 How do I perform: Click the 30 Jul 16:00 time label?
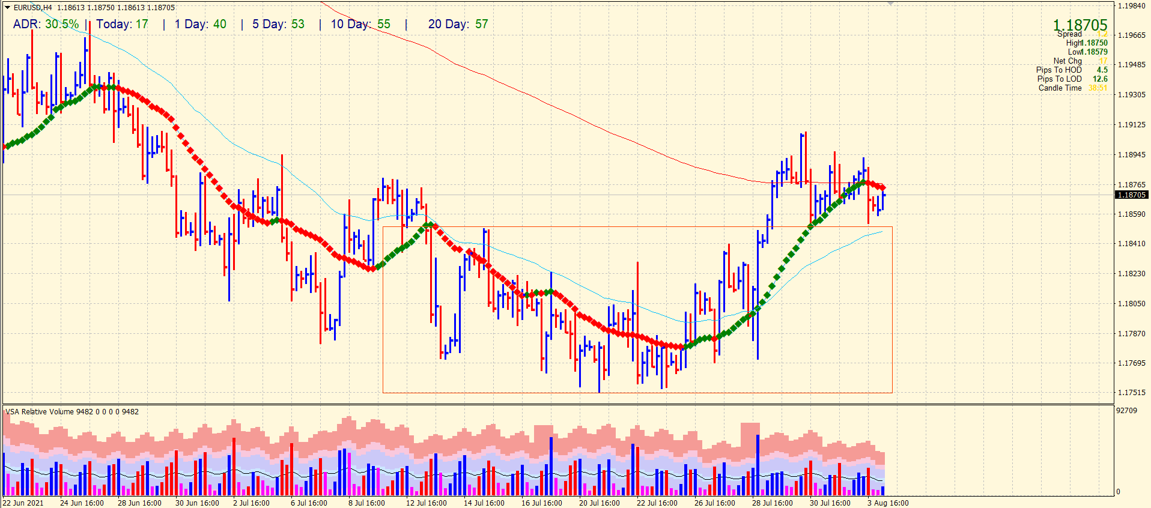coord(830,503)
